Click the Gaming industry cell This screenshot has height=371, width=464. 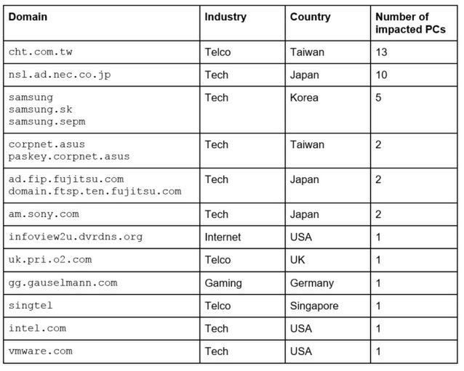point(223,283)
